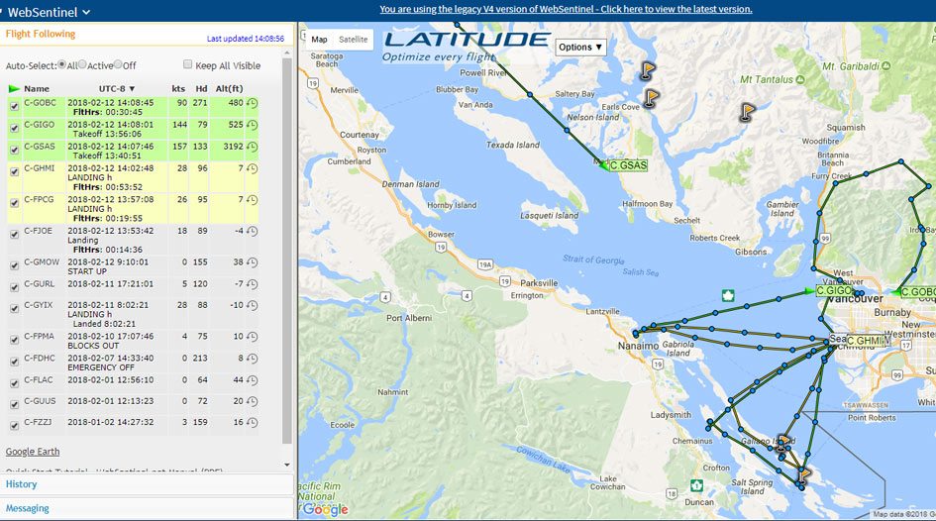
Task: Open history clock icon for C-FLAC
Action: coord(252,380)
